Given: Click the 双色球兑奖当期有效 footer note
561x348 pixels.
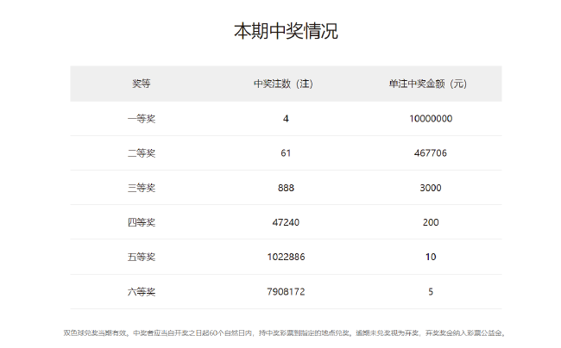Looking at the screenshot, I should coord(285,333).
